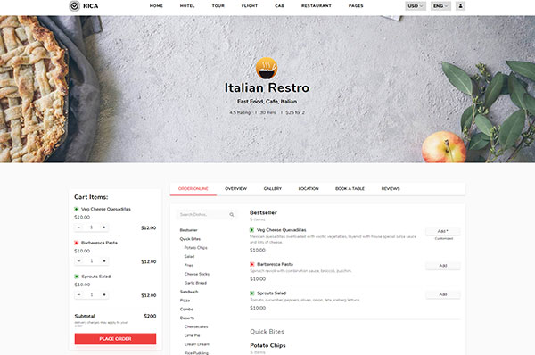The height and width of the screenshot is (355, 535).
Task: Jump to Bestseller category in sidebar
Action: [188, 230]
